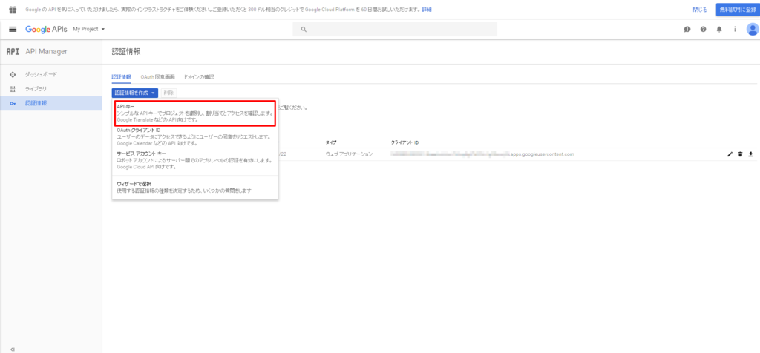
Task: Open the help question mark icon
Action: 704,29
